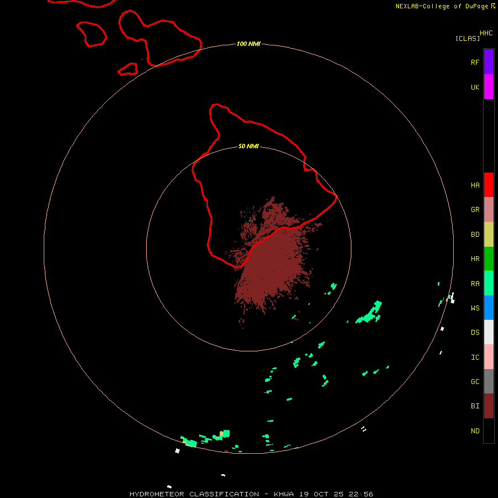Select the GC gray legend swatch
The image size is (498, 498).
489,381
